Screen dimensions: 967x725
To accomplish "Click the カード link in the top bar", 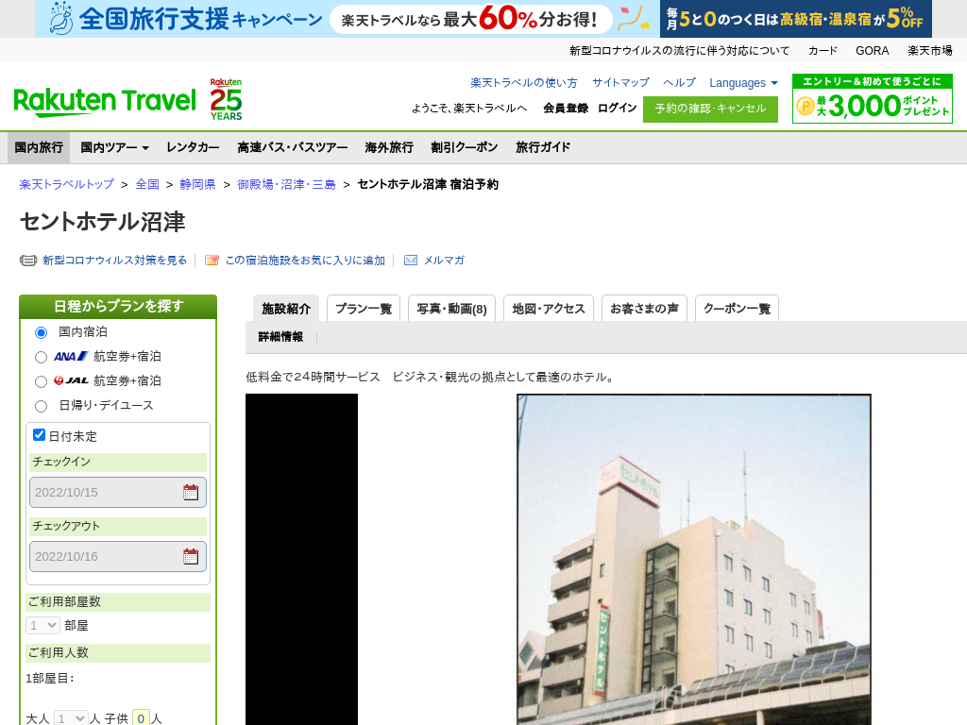I will tap(823, 51).
